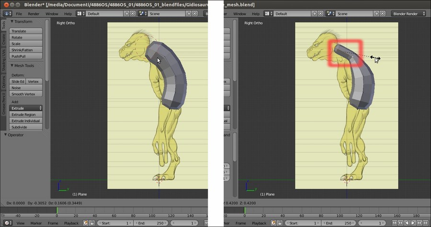Open the Help menu in right screenshot
Viewport: 431px width, 227px height.
pyautogui.click(x=256, y=14)
